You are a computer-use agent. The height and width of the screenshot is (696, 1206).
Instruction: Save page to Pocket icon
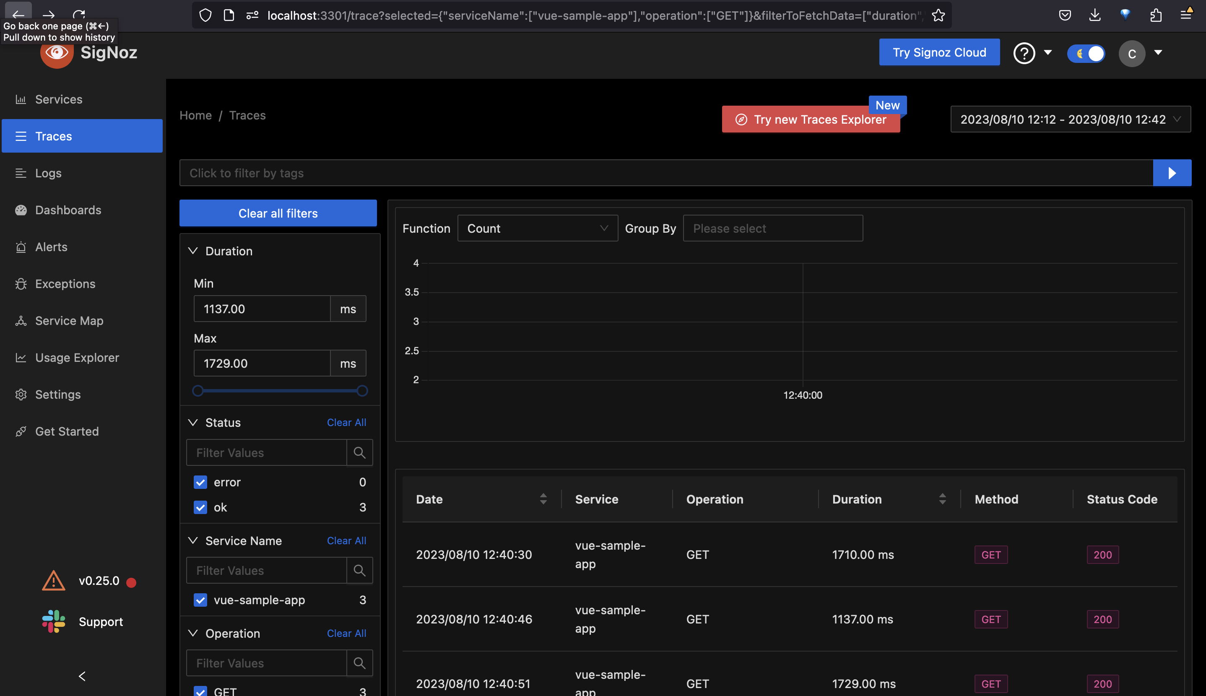(x=1065, y=15)
